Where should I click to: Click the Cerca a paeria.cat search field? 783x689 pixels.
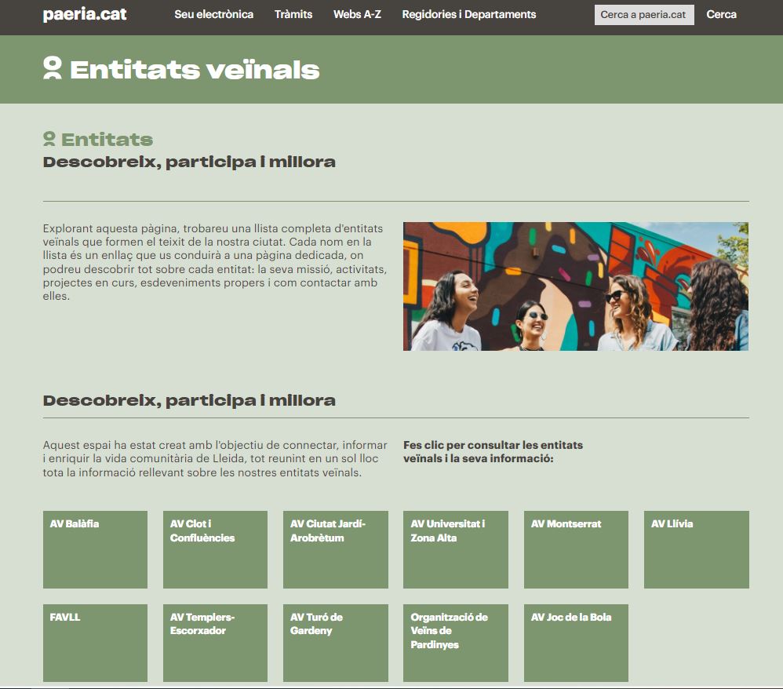coord(643,15)
